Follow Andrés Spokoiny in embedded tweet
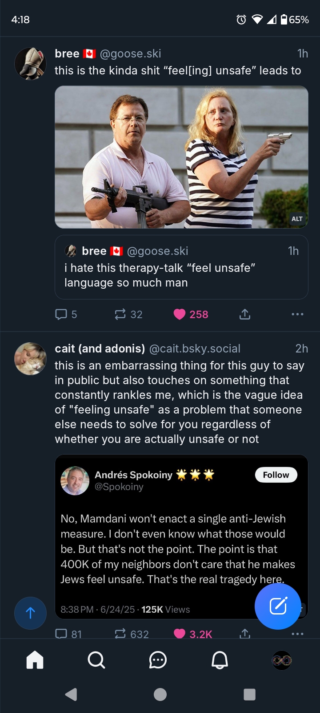Image resolution: width=320 pixels, height=713 pixels. pos(276,475)
